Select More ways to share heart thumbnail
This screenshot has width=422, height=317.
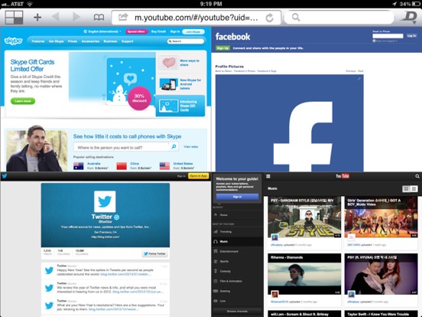coord(168,63)
